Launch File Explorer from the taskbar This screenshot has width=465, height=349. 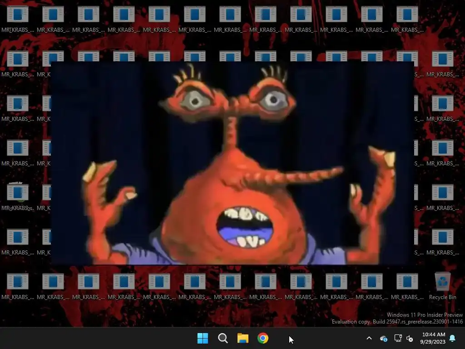click(x=242, y=338)
